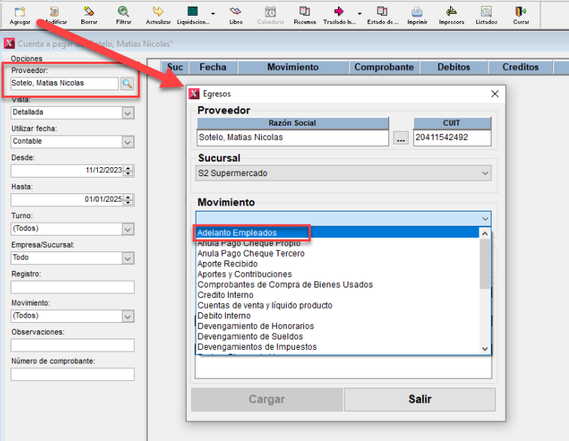
Task: Choose Credito Interno in Movimiento list
Action: click(x=224, y=295)
